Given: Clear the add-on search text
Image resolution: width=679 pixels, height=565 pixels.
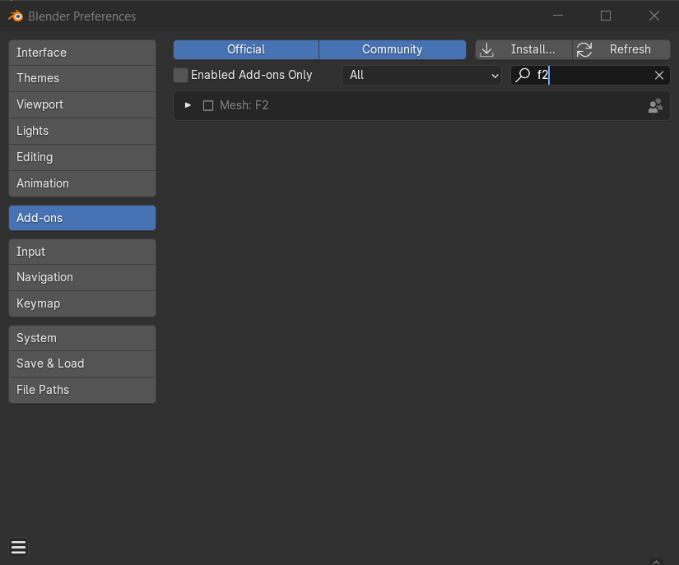Looking at the screenshot, I should click(x=659, y=76).
